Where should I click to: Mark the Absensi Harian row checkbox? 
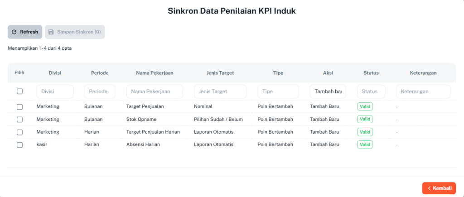(19, 144)
